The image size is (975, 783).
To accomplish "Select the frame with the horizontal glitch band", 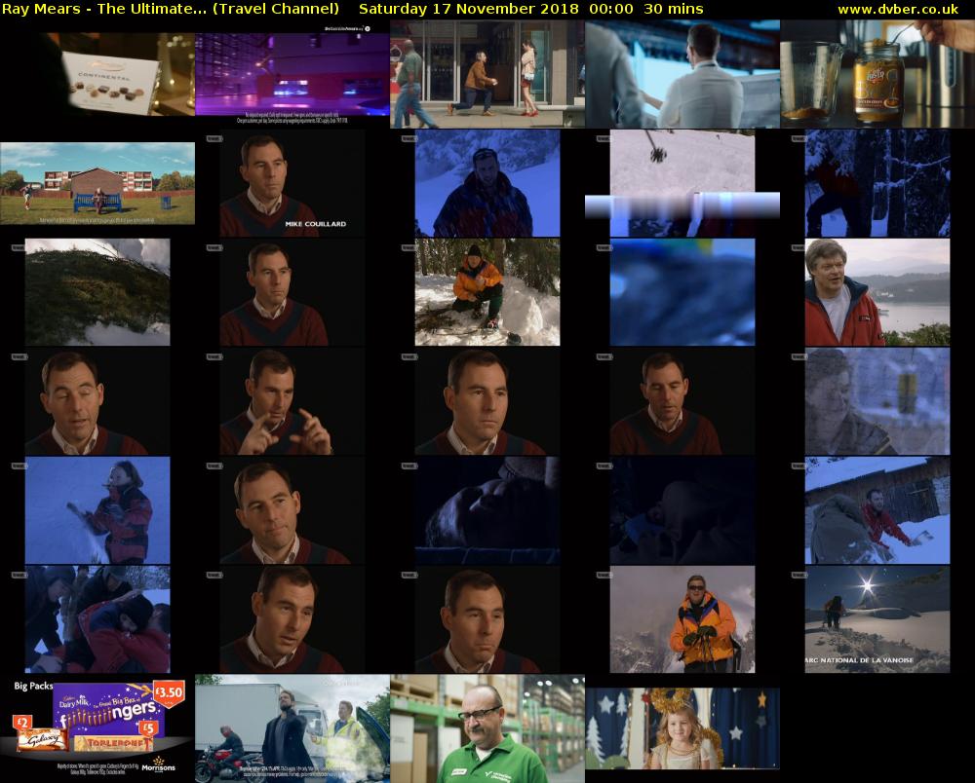I will (x=682, y=183).
